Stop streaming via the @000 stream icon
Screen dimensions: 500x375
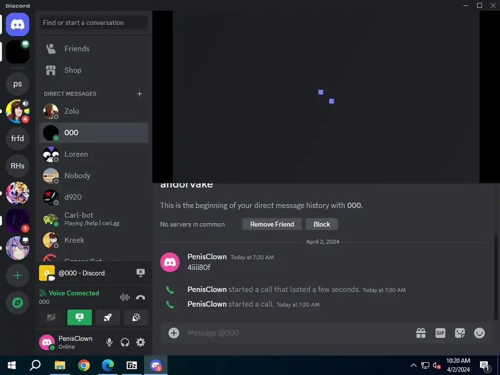tap(140, 273)
